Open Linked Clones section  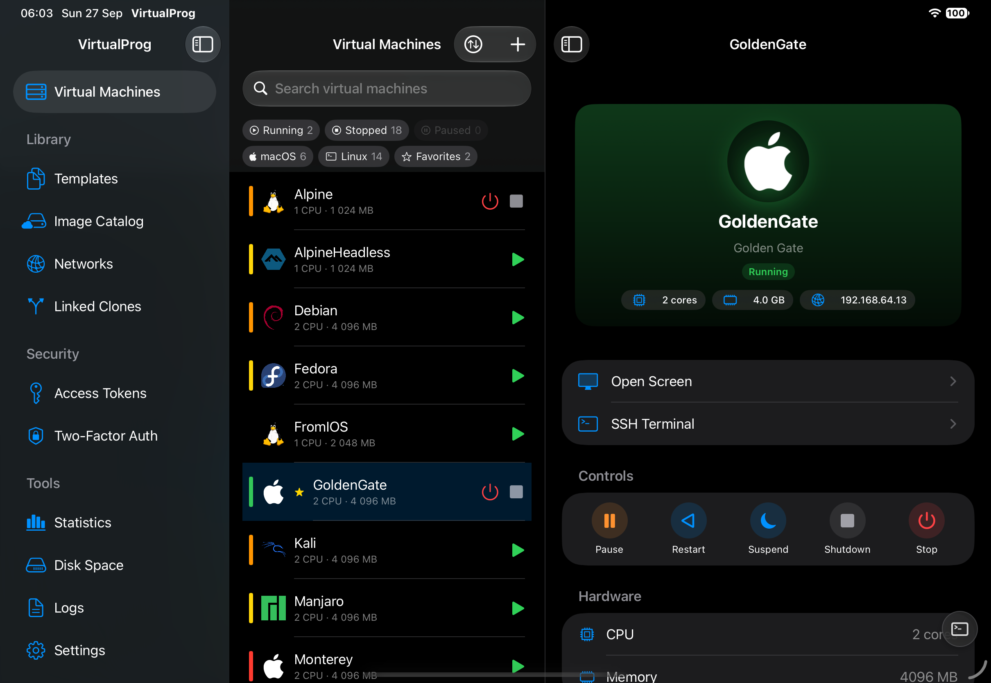pyautogui.click(x=115, y=306)
